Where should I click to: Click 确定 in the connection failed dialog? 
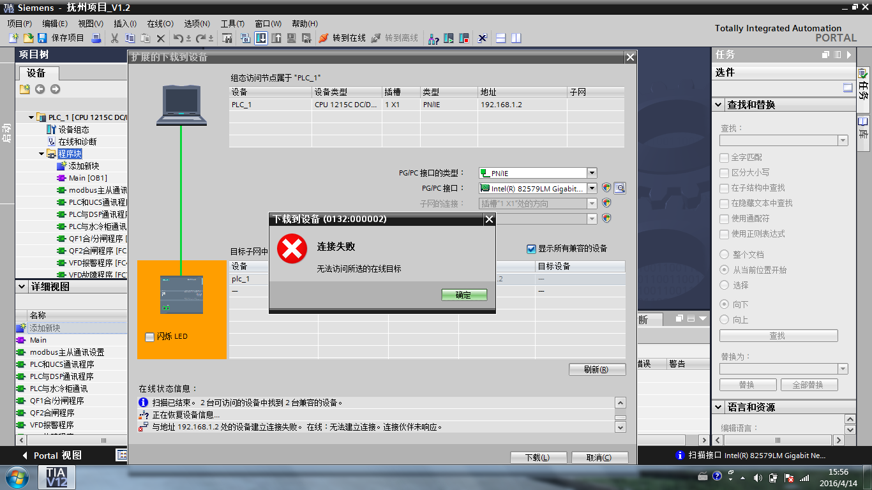point(463,295)
